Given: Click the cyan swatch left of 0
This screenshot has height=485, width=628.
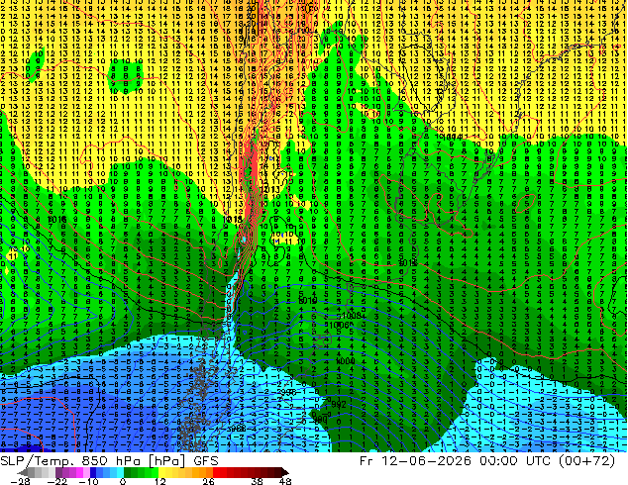Looking at the screenshot, I should coord(120,472).
